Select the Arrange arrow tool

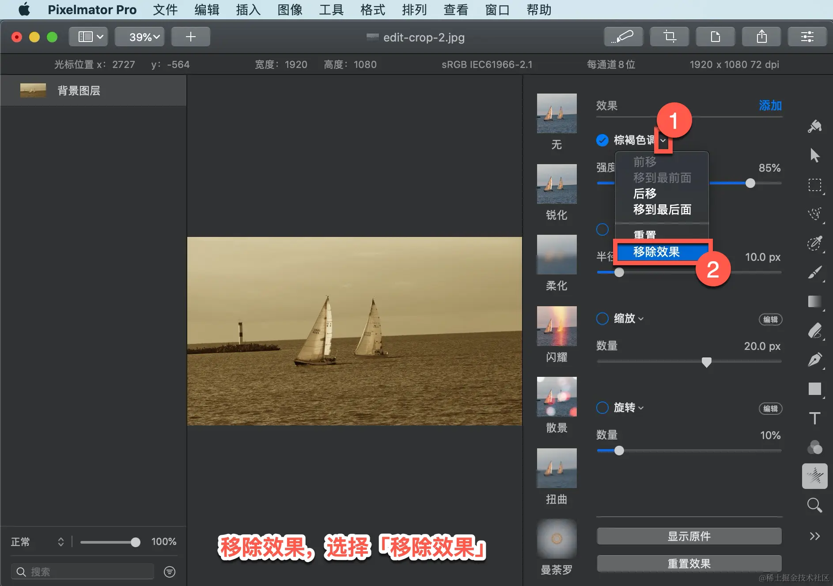814,155
